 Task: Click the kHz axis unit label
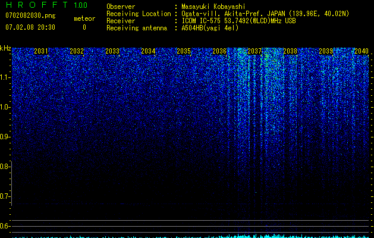5,48
